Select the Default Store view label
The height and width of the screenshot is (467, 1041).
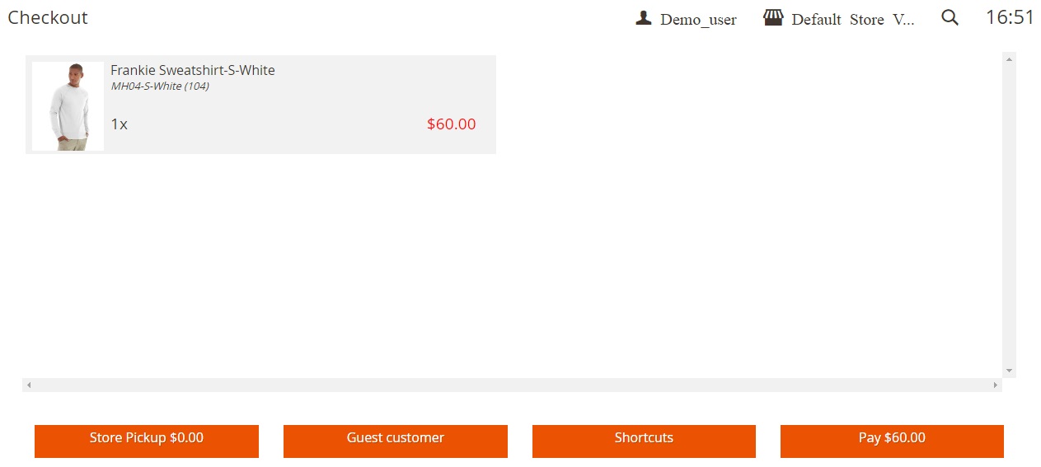[x=852, y=20]
